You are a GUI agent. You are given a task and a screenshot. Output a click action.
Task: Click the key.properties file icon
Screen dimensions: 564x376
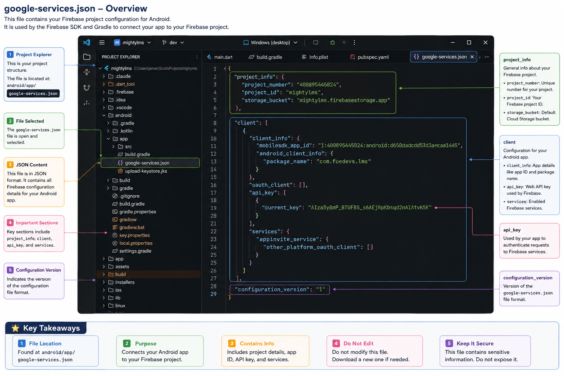[115, 235]
